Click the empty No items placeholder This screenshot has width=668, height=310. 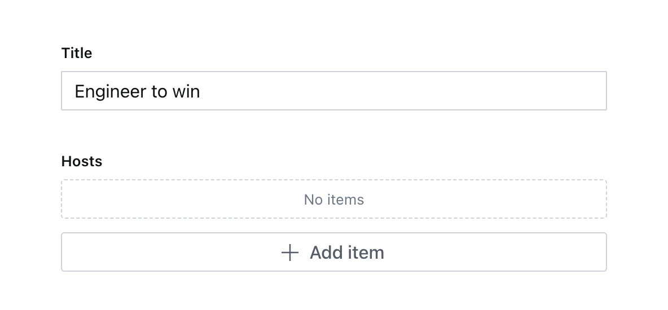point(333,199)
